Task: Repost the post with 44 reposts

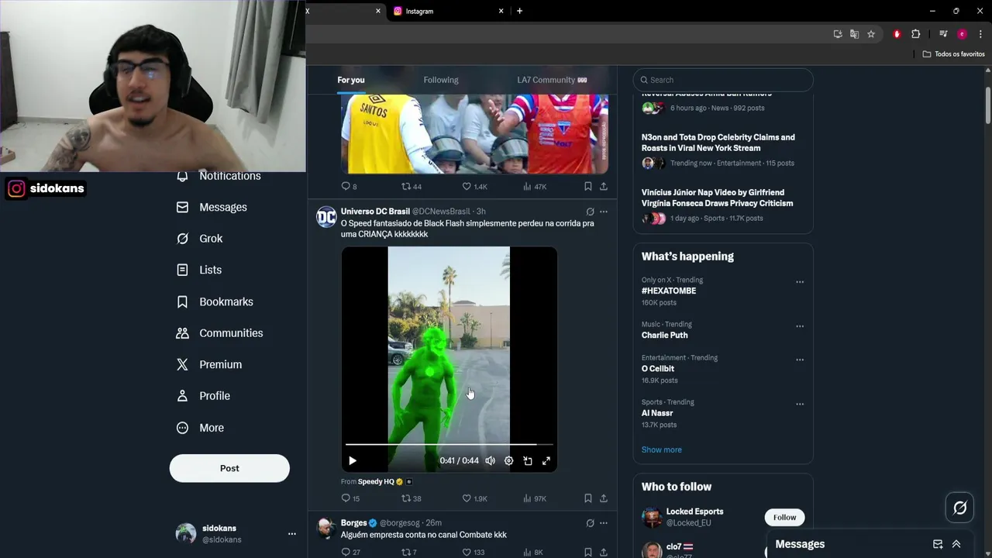Action: 411,186
